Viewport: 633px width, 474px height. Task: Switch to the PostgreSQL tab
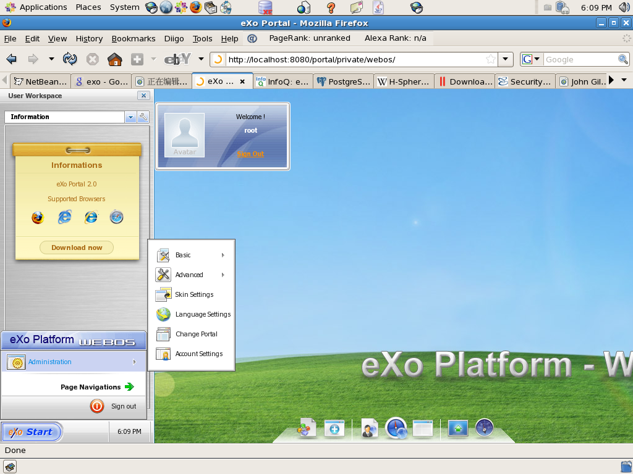pyautogui.click(x=343, y=81)
